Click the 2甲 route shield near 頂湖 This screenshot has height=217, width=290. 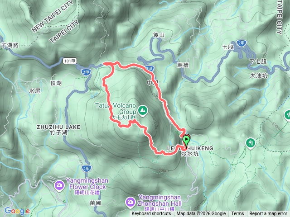86,72
